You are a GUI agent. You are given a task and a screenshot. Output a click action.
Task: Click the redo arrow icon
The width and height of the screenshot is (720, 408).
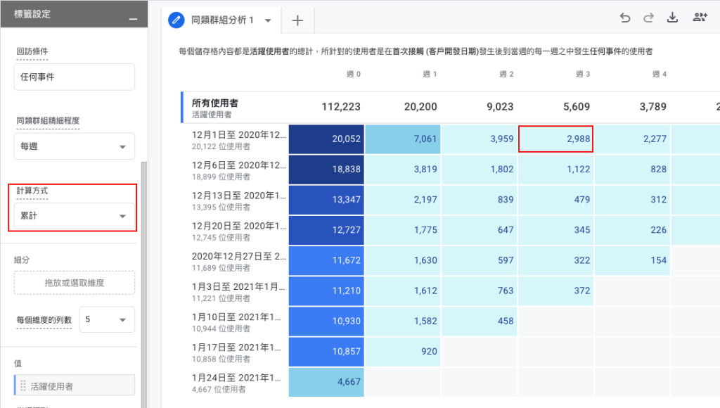(x=648, y=18)
